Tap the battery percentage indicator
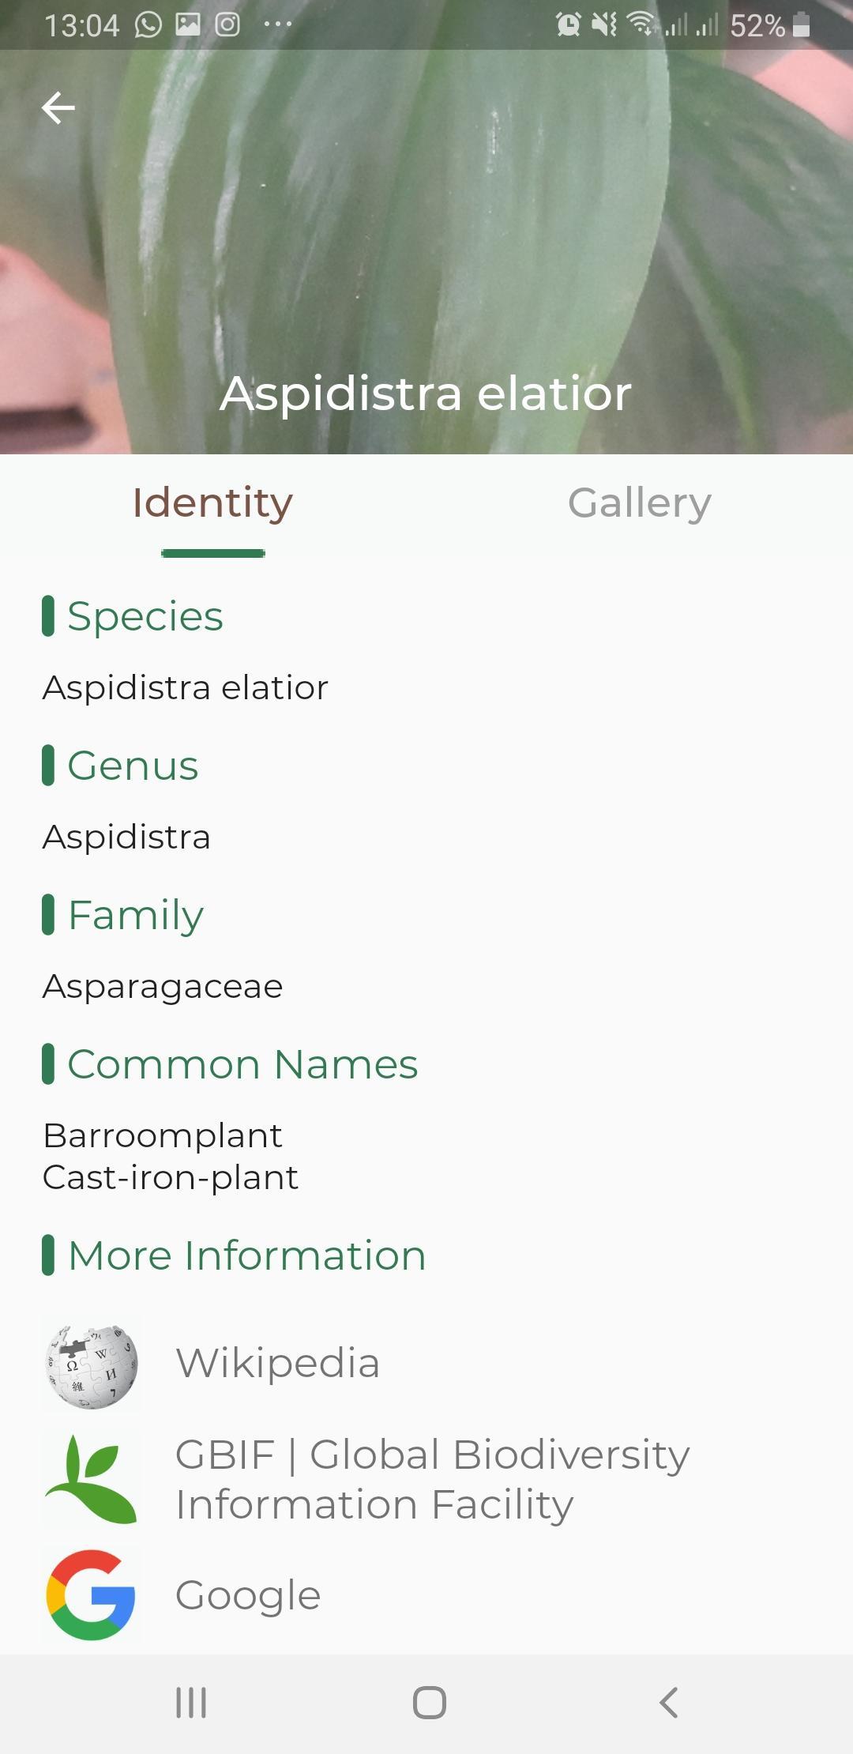Image resolution: width=853 pixels, height=1754 pixels. pyautogui.click(x=757, y=25)
